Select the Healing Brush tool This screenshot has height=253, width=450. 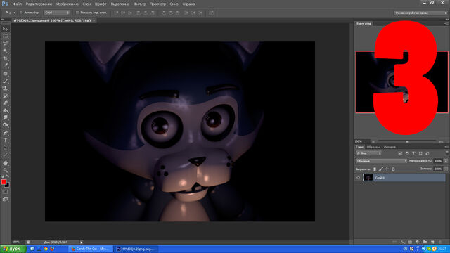[x=6, y=74]
